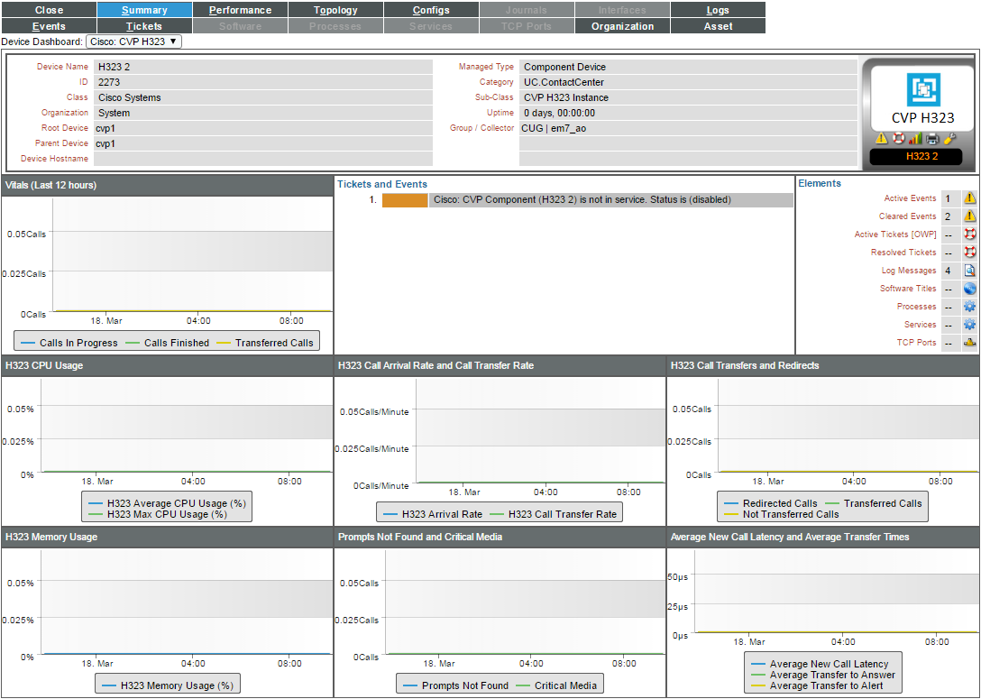Click the lifebuoy ticket icon under CVP H323 tile
The image size is (981, 699).
coord(898,138)
